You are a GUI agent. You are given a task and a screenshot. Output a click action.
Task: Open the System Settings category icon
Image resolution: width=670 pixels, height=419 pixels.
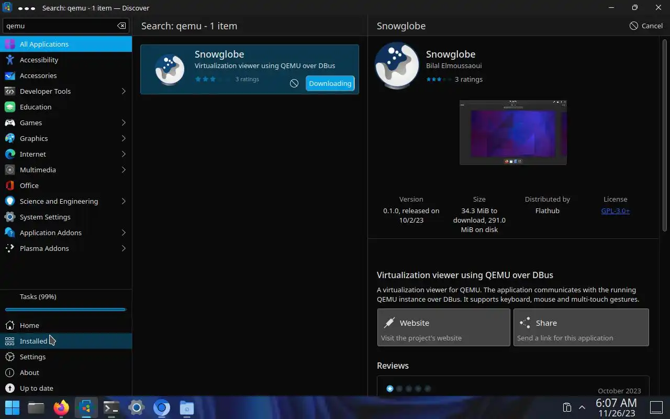click(9, 217)
